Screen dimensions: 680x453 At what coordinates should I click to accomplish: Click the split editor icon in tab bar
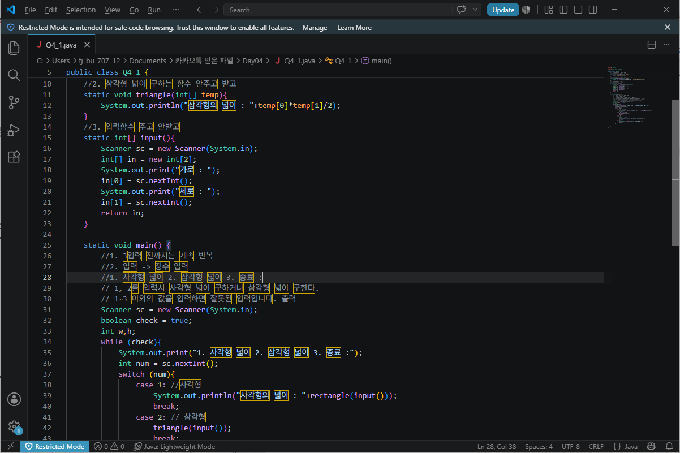coord(651,45)
